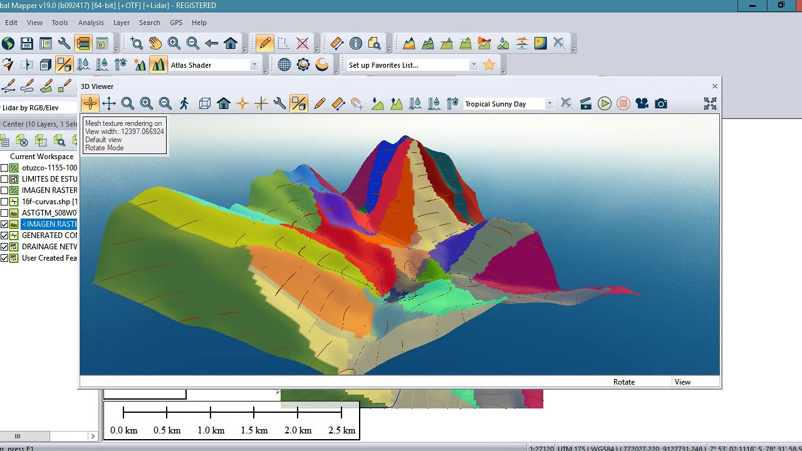Open the GPS menu
Screen dimensions: 802x451
coord(176,23)
